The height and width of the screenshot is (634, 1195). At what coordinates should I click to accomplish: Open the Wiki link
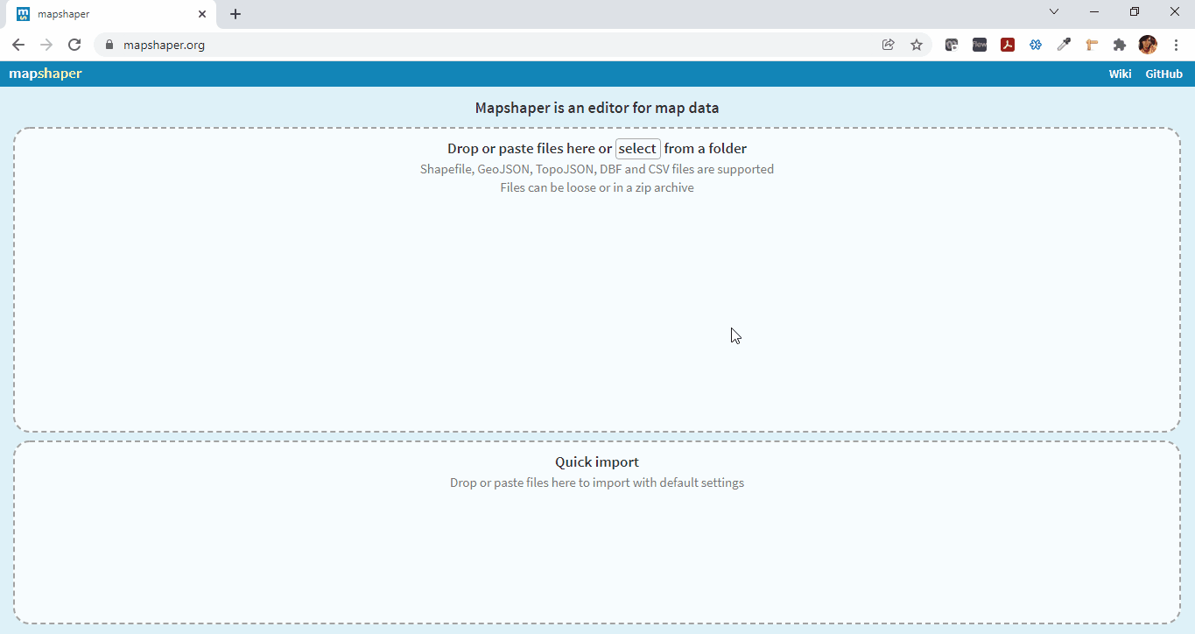[x=1120, y=74]
